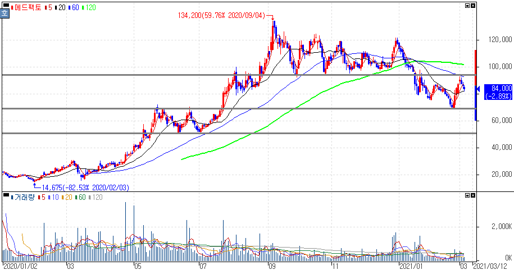Click the 100,000 price axis label
Image resolution: width=514 pixels, height=270 pixels.
[x=500, y=66]
